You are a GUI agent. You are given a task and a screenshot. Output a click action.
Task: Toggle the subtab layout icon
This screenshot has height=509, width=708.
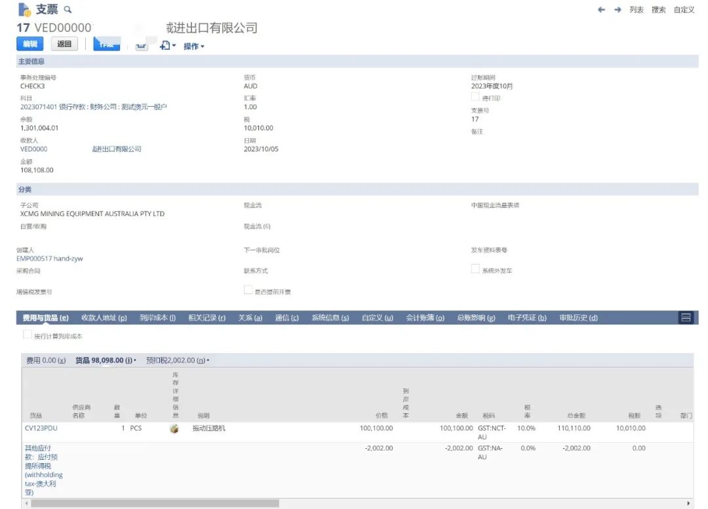(686, 318)
